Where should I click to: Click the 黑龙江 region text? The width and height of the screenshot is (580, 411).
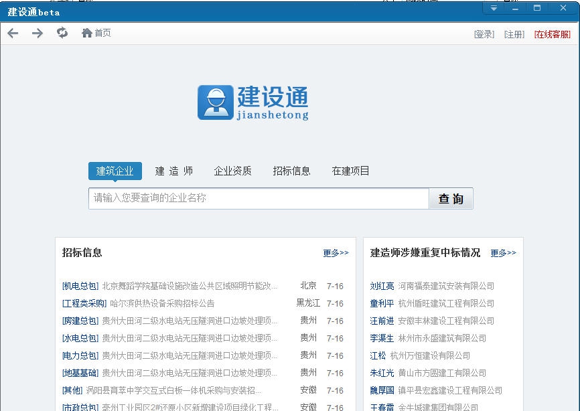pos(308,303)
